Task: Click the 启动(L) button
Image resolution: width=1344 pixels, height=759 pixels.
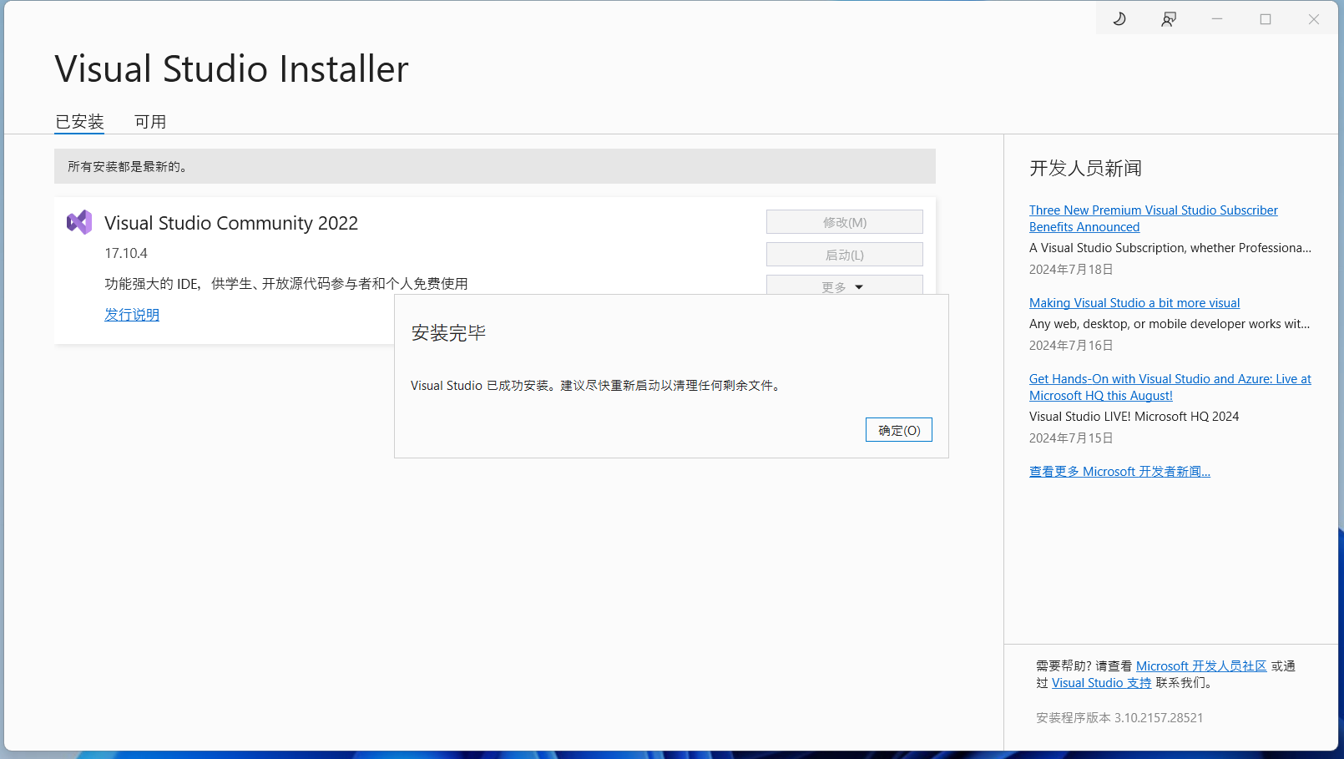Action: click(845, 255)
